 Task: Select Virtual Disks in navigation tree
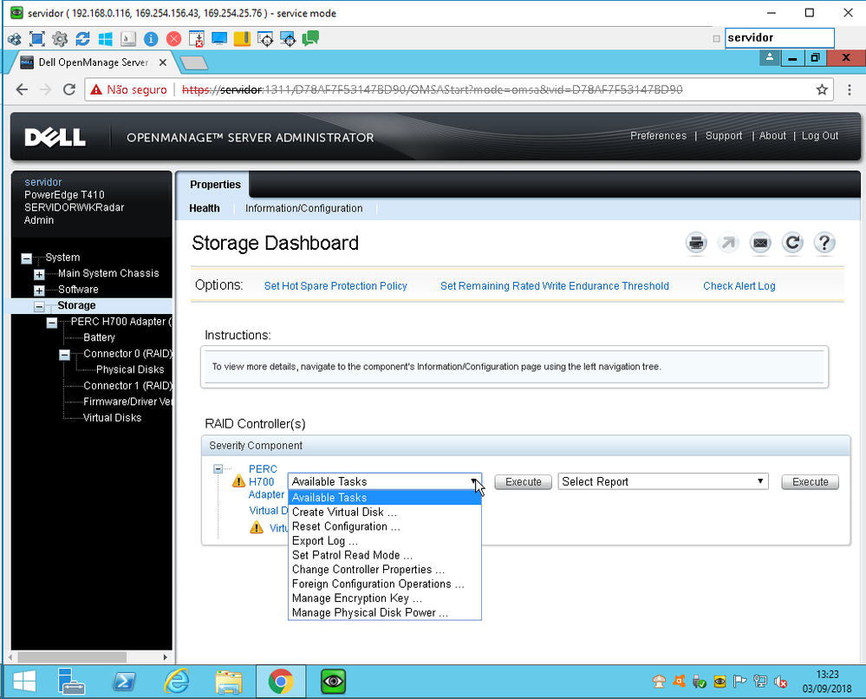point(112,418)
